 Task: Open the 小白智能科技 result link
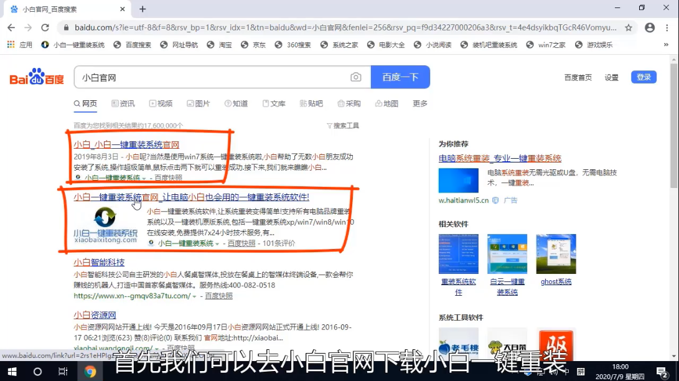pyautogui.click(x=100, y=262)
